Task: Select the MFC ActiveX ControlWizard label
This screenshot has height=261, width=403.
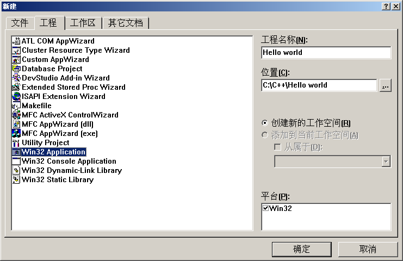Action: [70, 115]
